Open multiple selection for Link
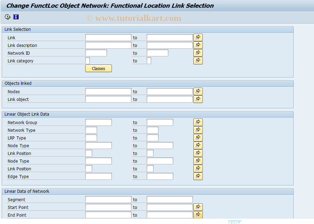Screen dimensions: 314x224 point(198,38)
